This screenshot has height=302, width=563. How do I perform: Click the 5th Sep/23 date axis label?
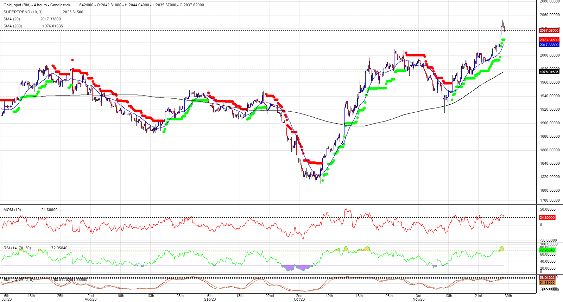point(210,297)
